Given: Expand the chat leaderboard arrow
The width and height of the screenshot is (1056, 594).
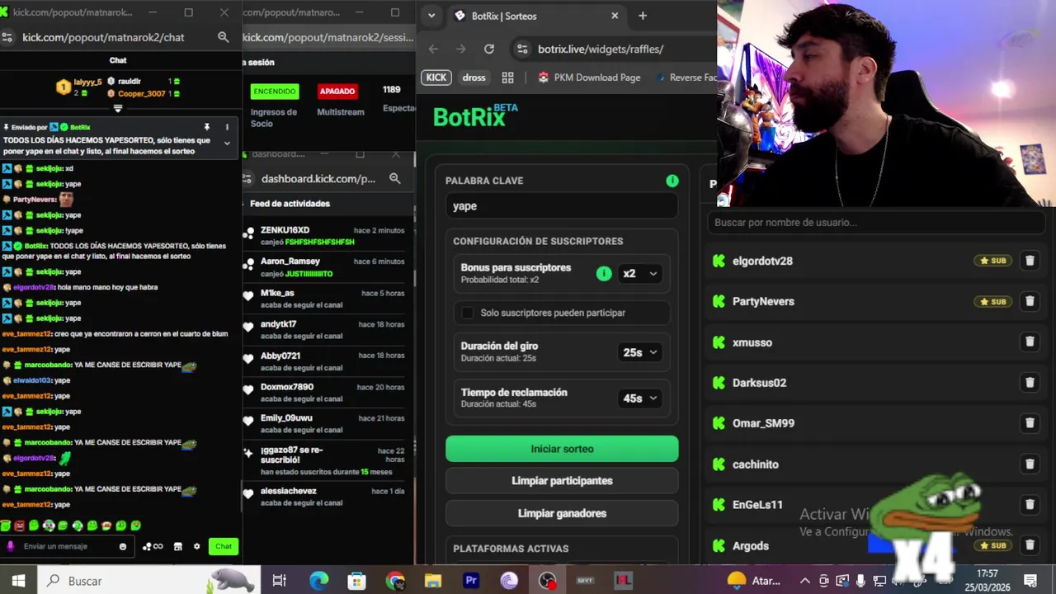Looking at the screenshot, I should (118, 108).
